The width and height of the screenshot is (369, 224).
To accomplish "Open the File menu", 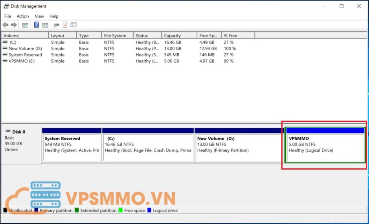I will (7, 16).
